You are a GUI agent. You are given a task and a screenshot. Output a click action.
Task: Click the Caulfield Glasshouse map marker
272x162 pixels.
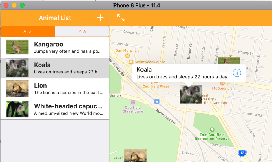[x=133, y=102]
